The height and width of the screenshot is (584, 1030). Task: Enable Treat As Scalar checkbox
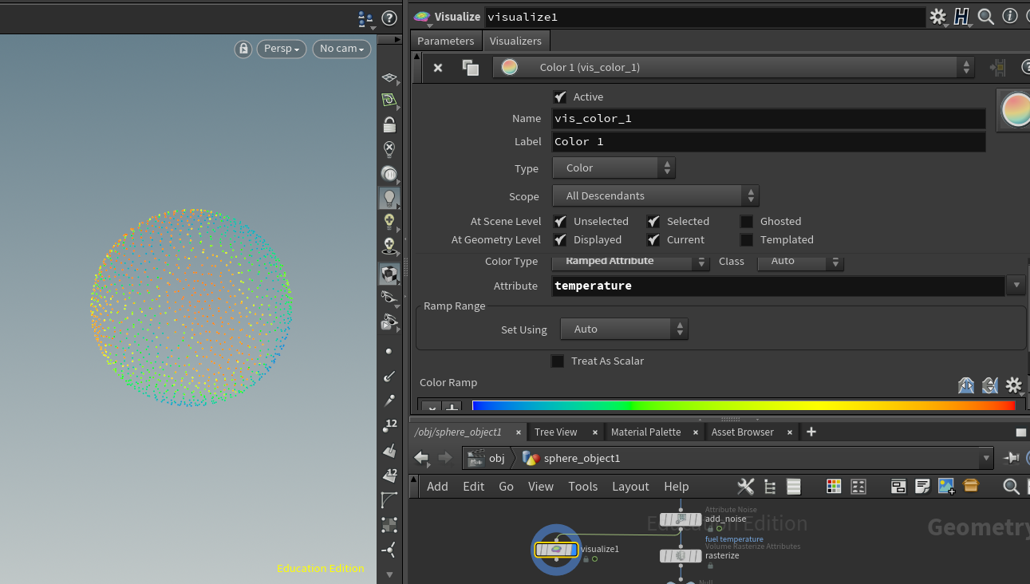click(x=558, y=361)
